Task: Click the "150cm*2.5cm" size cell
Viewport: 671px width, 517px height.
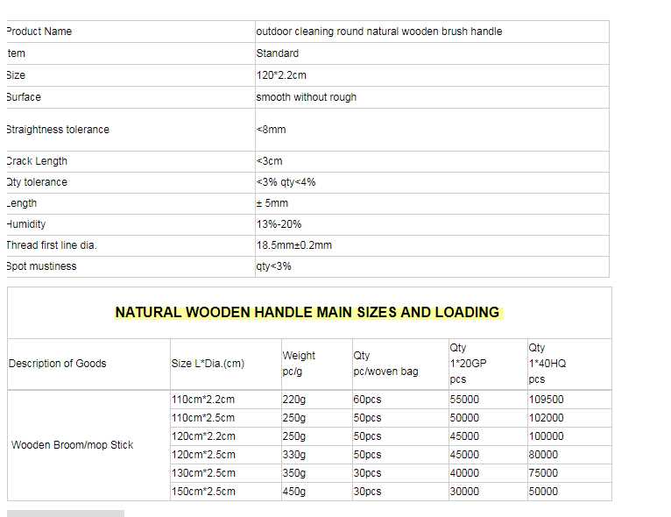Action: pyautogui.click(x=203, y=492)
